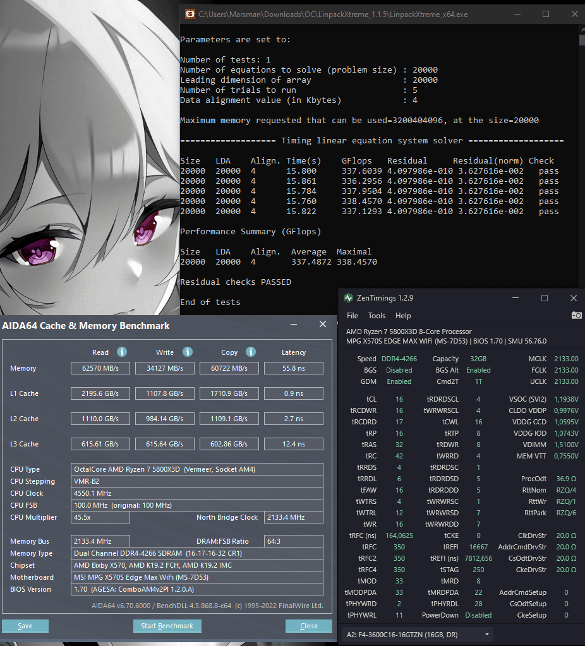Click the Memory Latency 55.8 ns field

[294, 368]
